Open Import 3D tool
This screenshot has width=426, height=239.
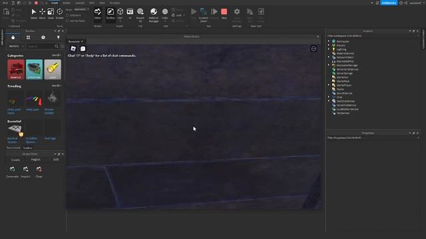(140, 15)
